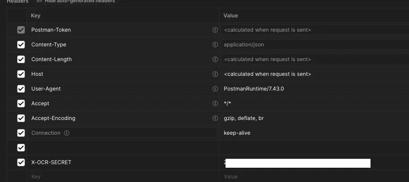Click the application/json value
This screenshot has width=409, height=182.
point(243,45)
